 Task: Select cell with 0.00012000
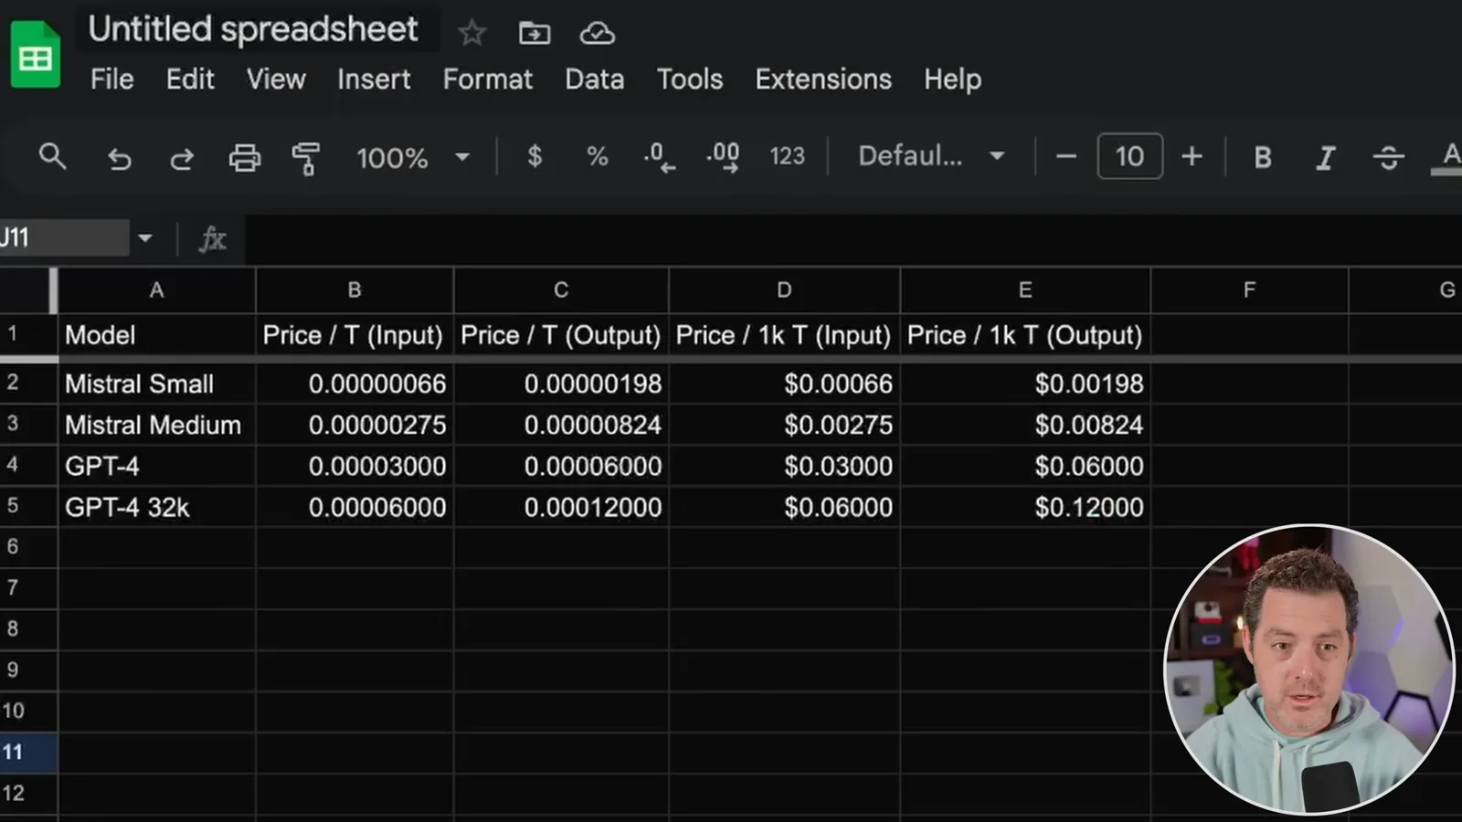tap(561, 507)
